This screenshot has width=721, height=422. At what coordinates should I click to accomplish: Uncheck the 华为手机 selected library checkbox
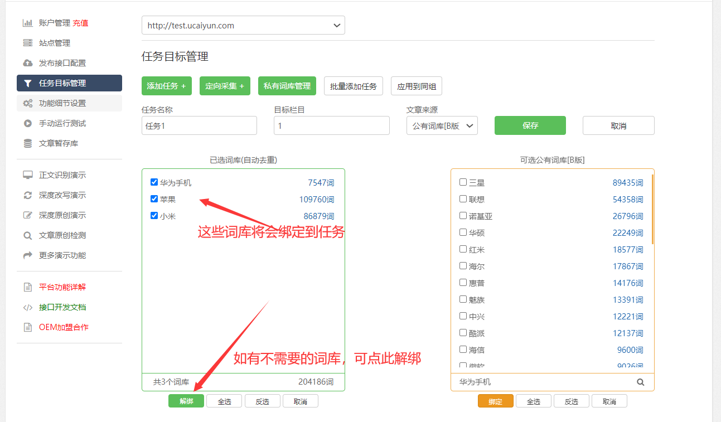point(154,182)
